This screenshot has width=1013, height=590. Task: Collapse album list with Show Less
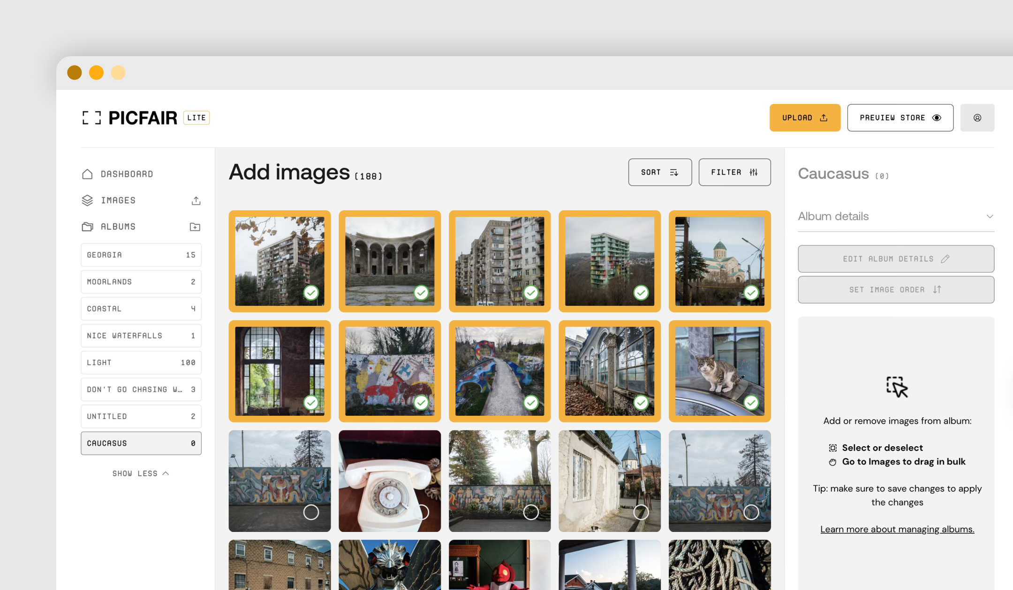click(140, 473)
